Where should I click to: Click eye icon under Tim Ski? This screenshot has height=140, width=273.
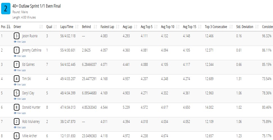pyautogui.click(x=15, y=85)
